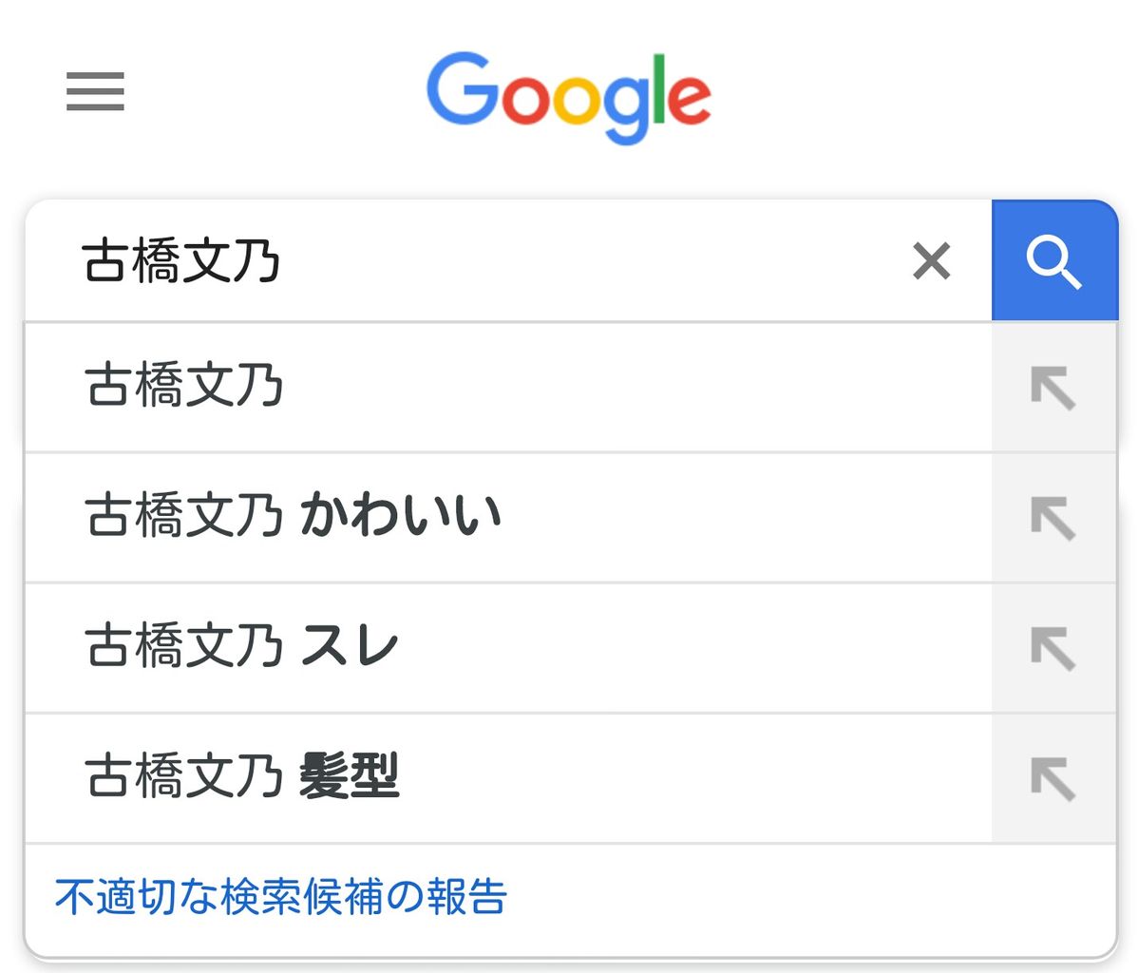
Task: Open the hamburger main menu
Action: tap(95, 91)
